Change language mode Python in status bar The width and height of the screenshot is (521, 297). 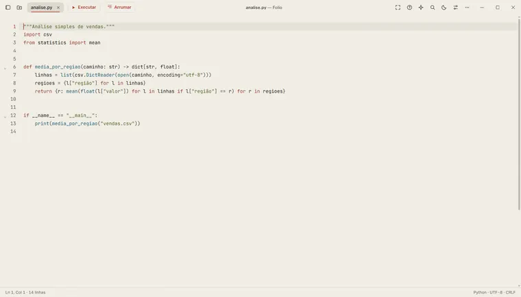pyautogui.click(x=479, y=292)
